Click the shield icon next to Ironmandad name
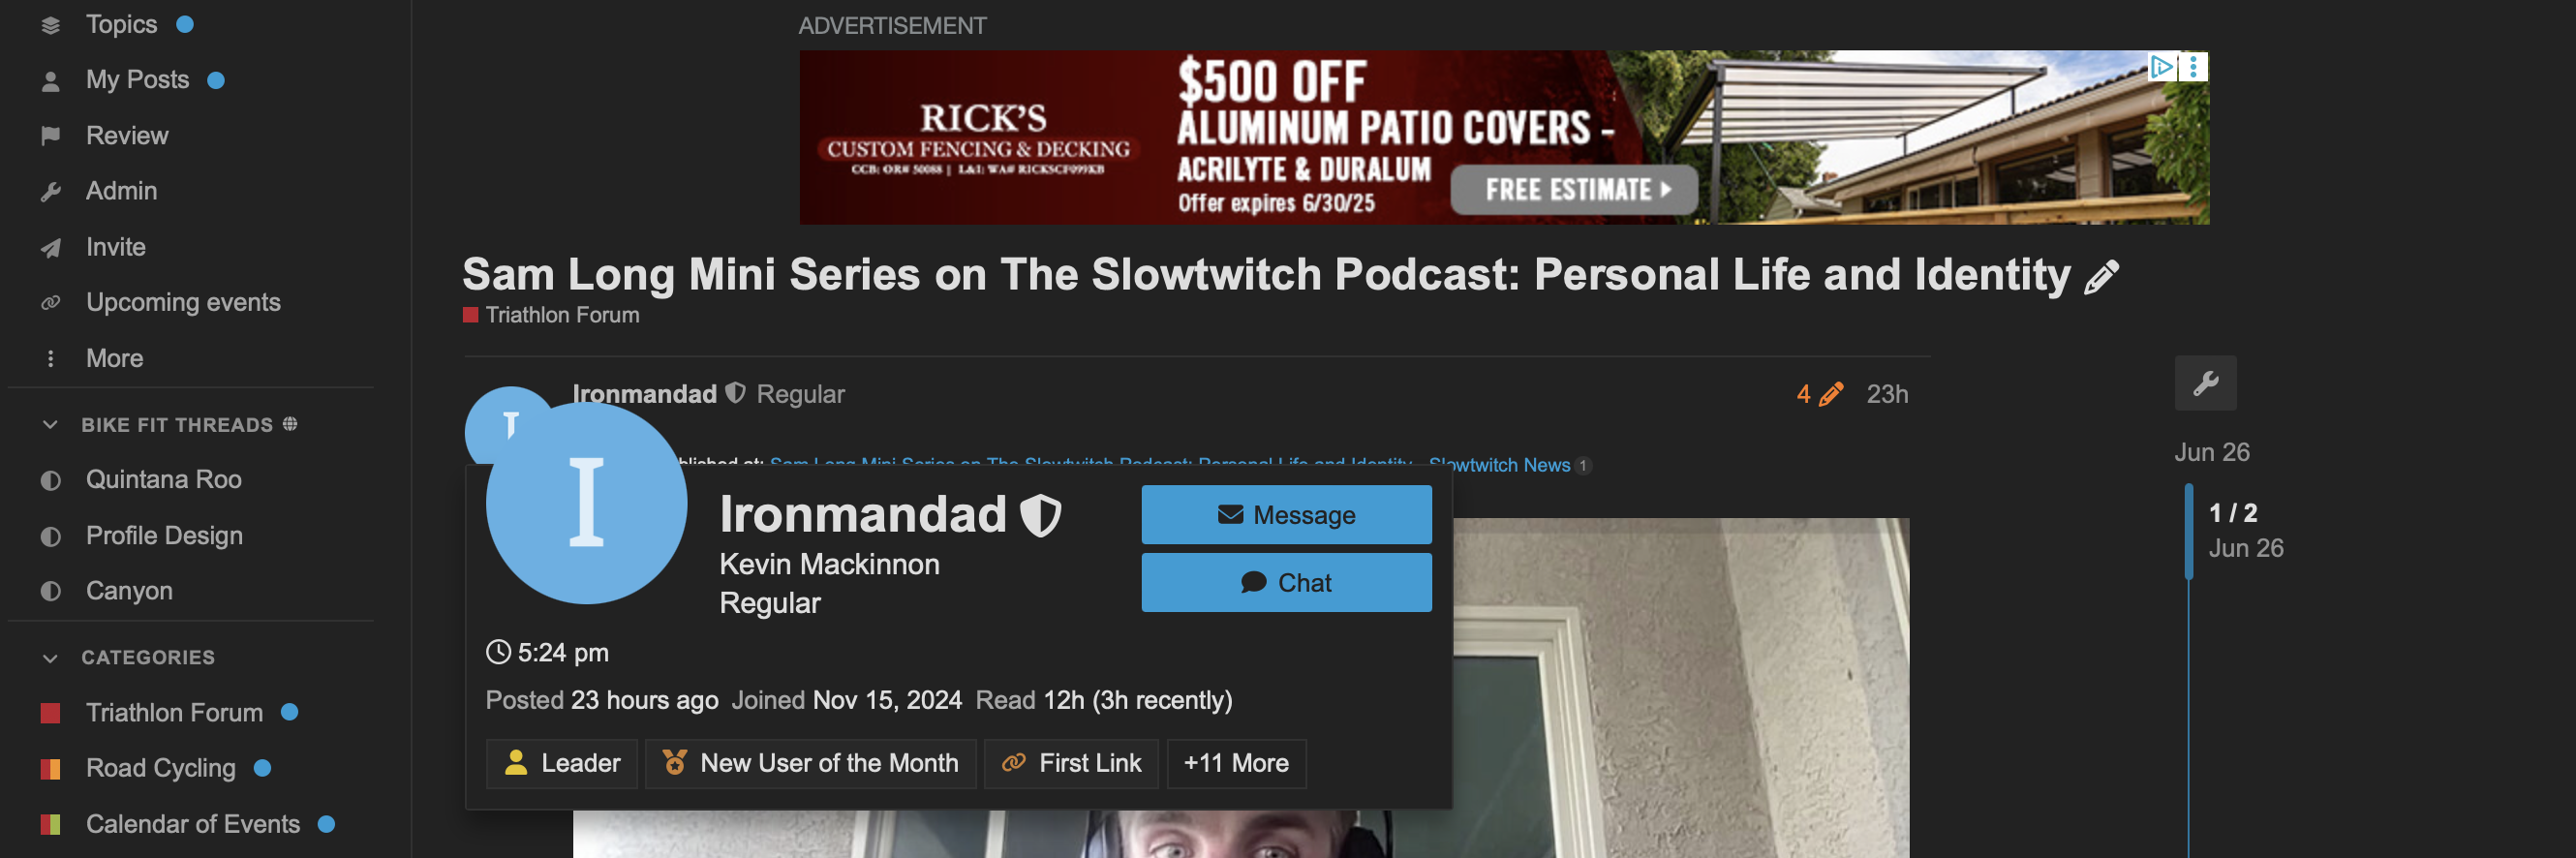The height and width of the screenshot is (858, 2576). pos(1041,516)
